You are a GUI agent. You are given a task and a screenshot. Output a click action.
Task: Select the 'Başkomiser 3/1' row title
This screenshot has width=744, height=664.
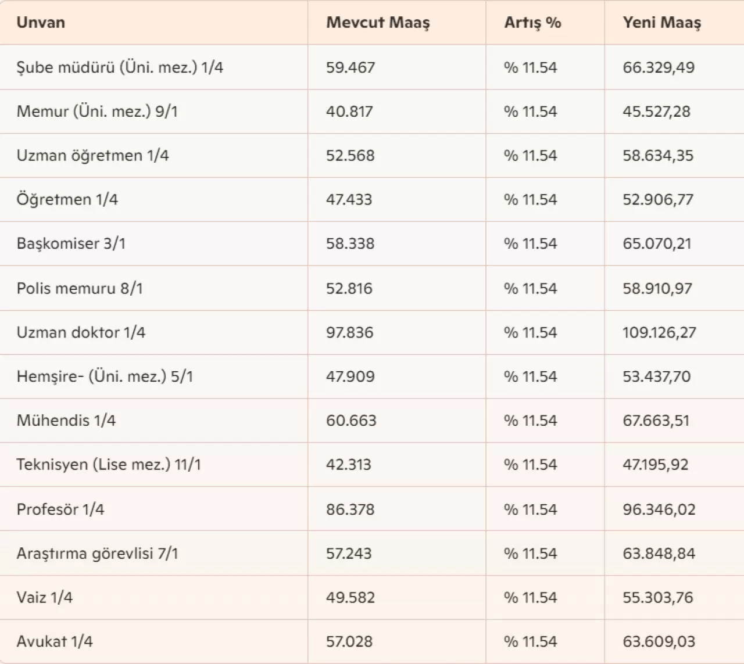(71, 243)
